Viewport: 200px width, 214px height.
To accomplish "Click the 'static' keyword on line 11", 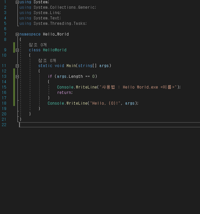I will [45, 66].
